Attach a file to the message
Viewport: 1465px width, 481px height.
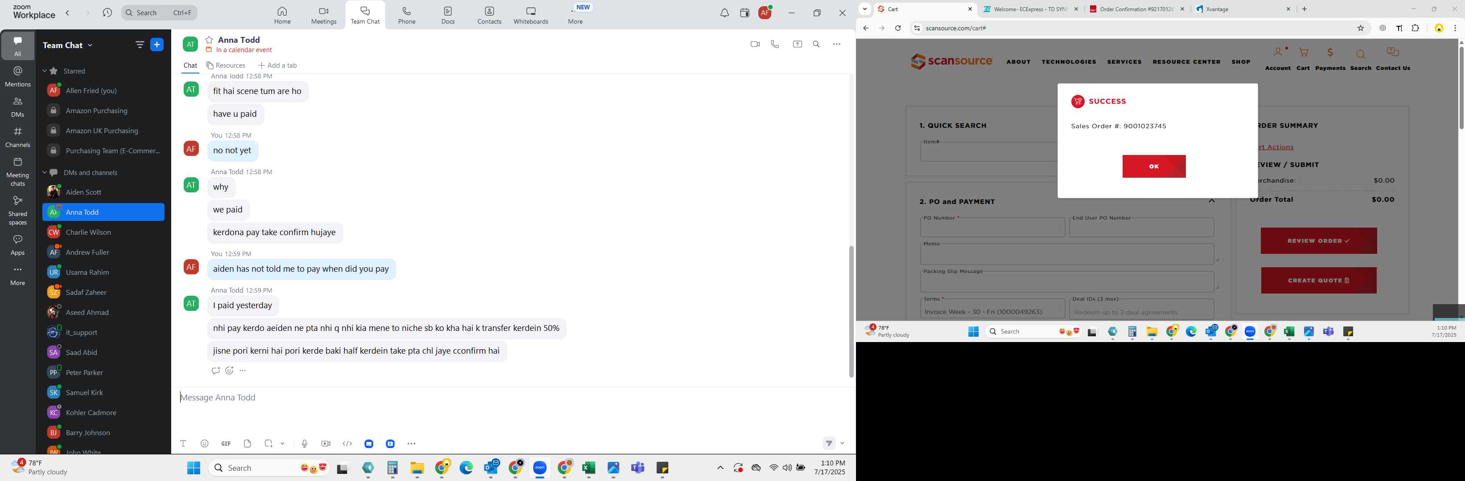[x=247, y=444]
